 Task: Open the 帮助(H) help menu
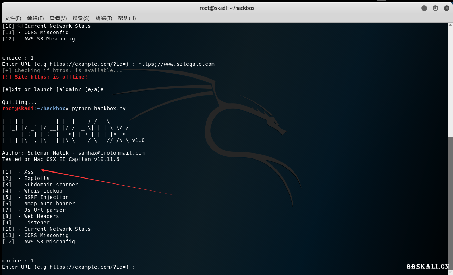click(127, 18)
